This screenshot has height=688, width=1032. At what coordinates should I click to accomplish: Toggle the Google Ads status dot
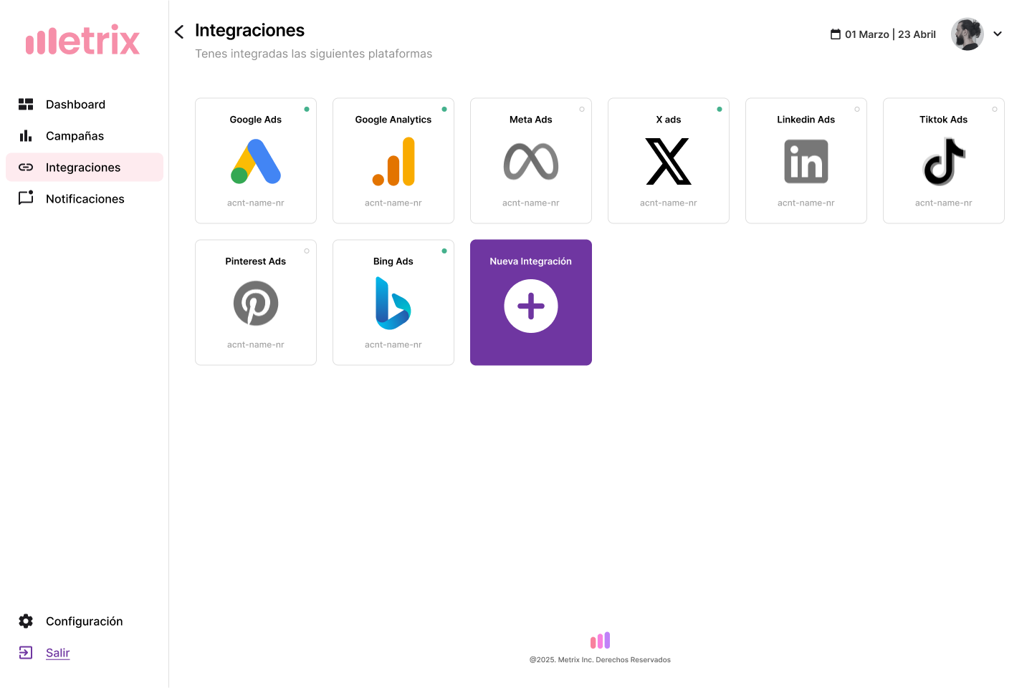point(307,110)
